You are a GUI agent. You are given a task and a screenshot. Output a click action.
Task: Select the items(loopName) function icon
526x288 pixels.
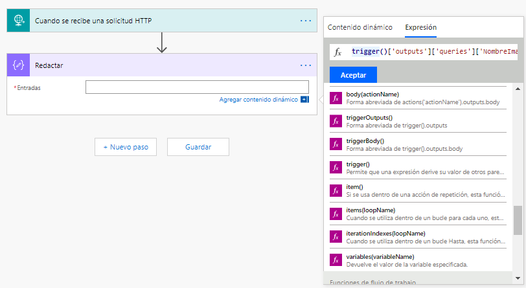click(x=336, y=214)
